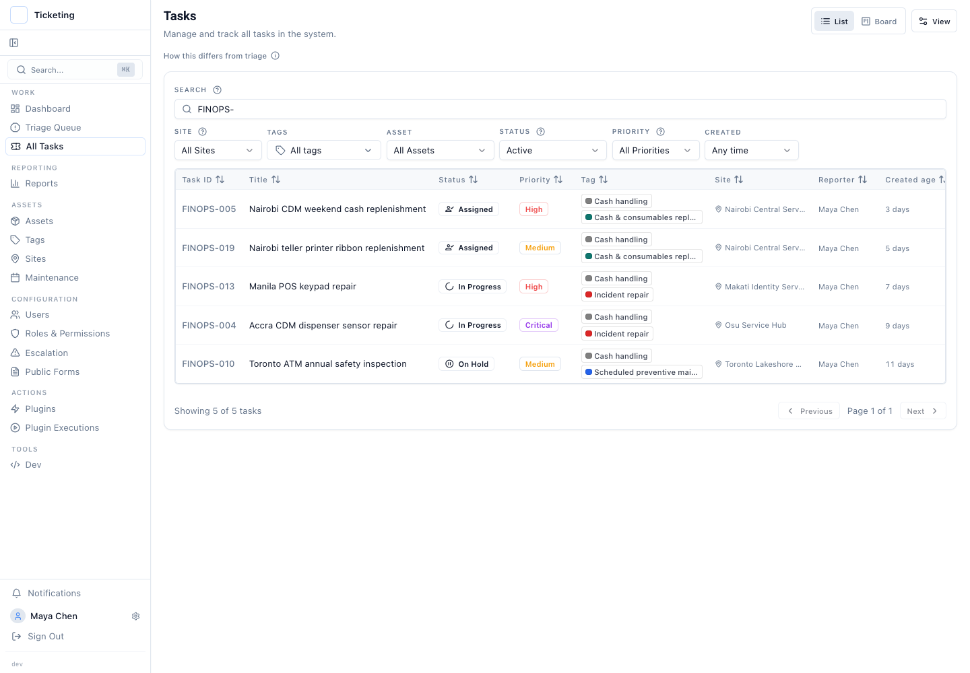
Task: Click the Escalation warning triangle icon
Action: 15,353
